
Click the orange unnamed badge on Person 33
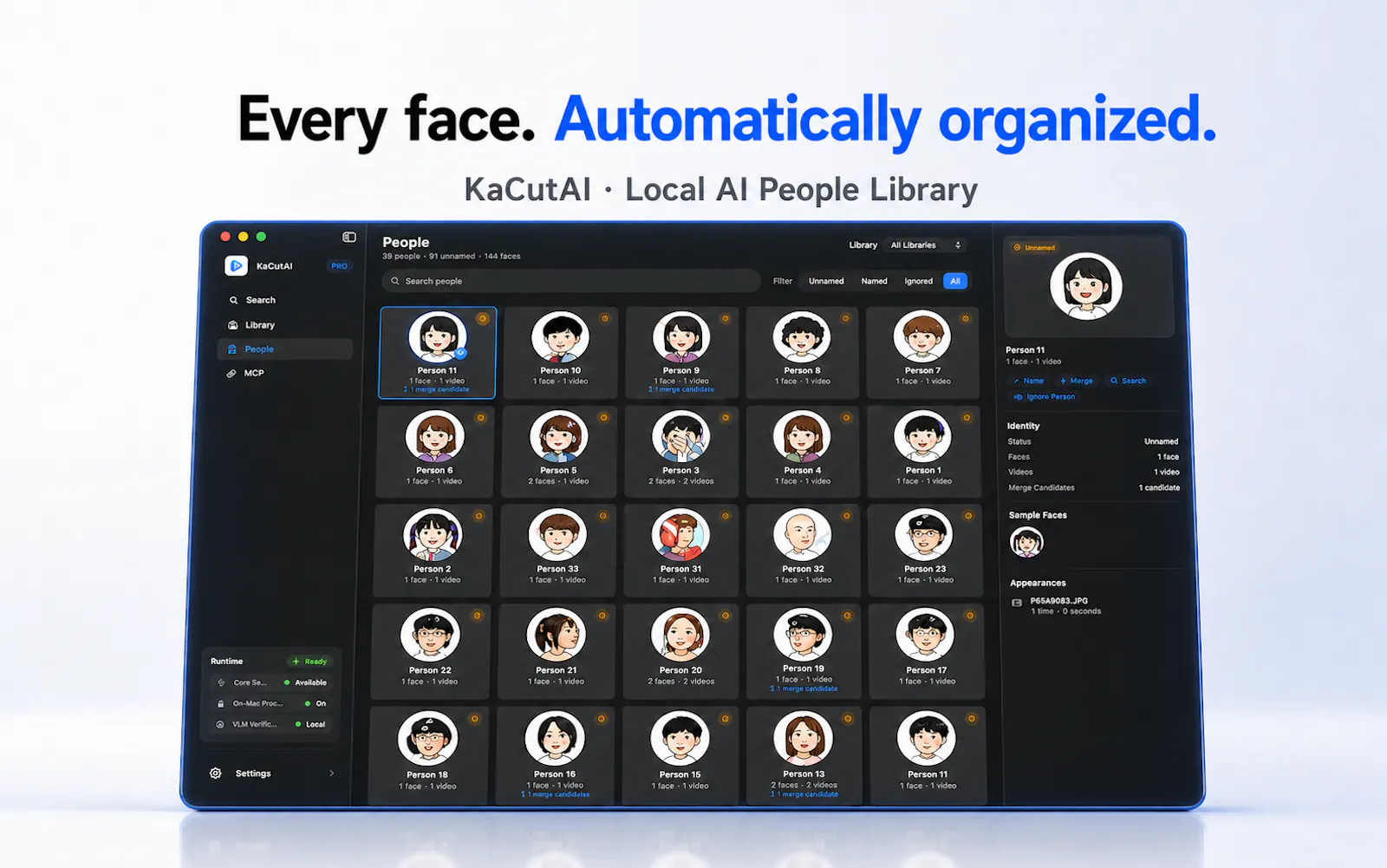[x=603, y=516]
